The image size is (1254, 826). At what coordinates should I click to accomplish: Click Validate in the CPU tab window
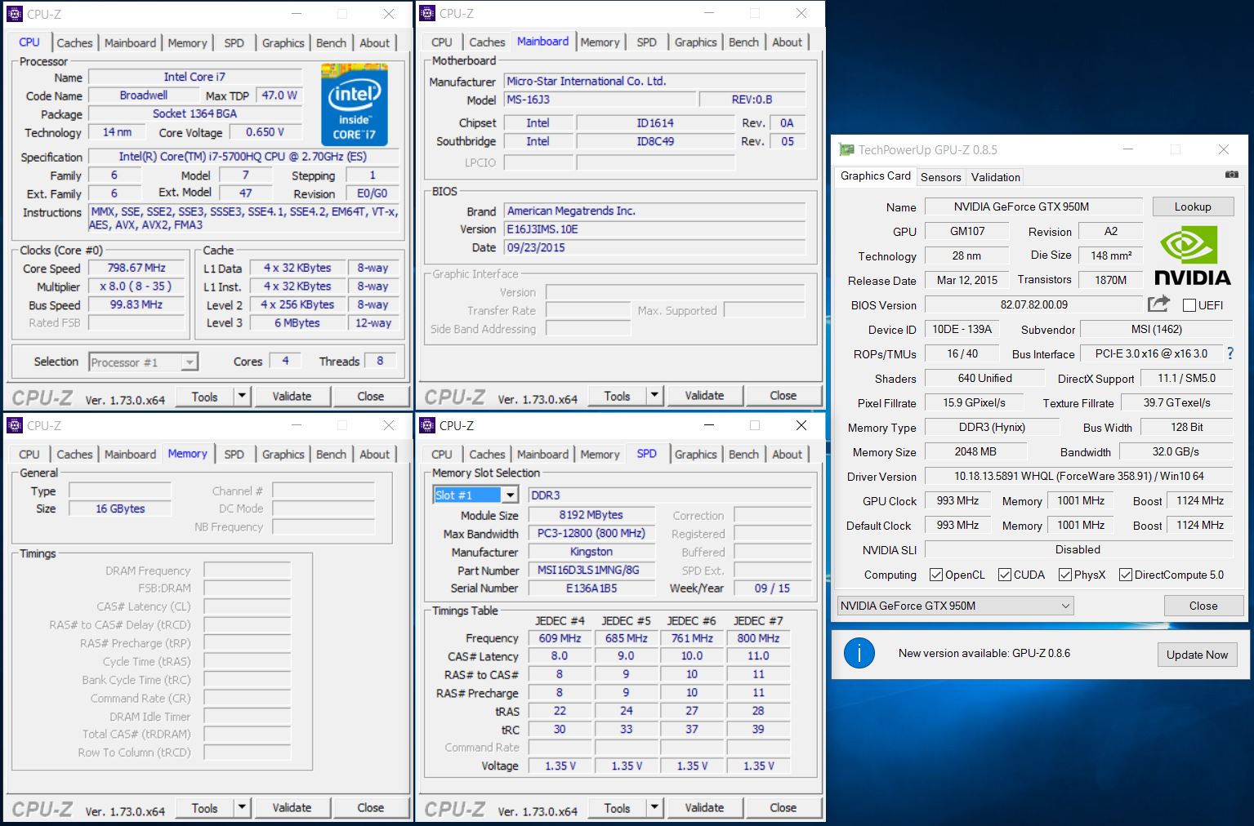tap(292, 396)
